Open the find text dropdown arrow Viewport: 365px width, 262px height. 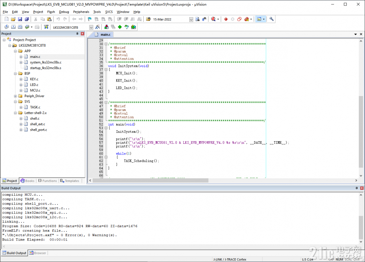point(191,20)
